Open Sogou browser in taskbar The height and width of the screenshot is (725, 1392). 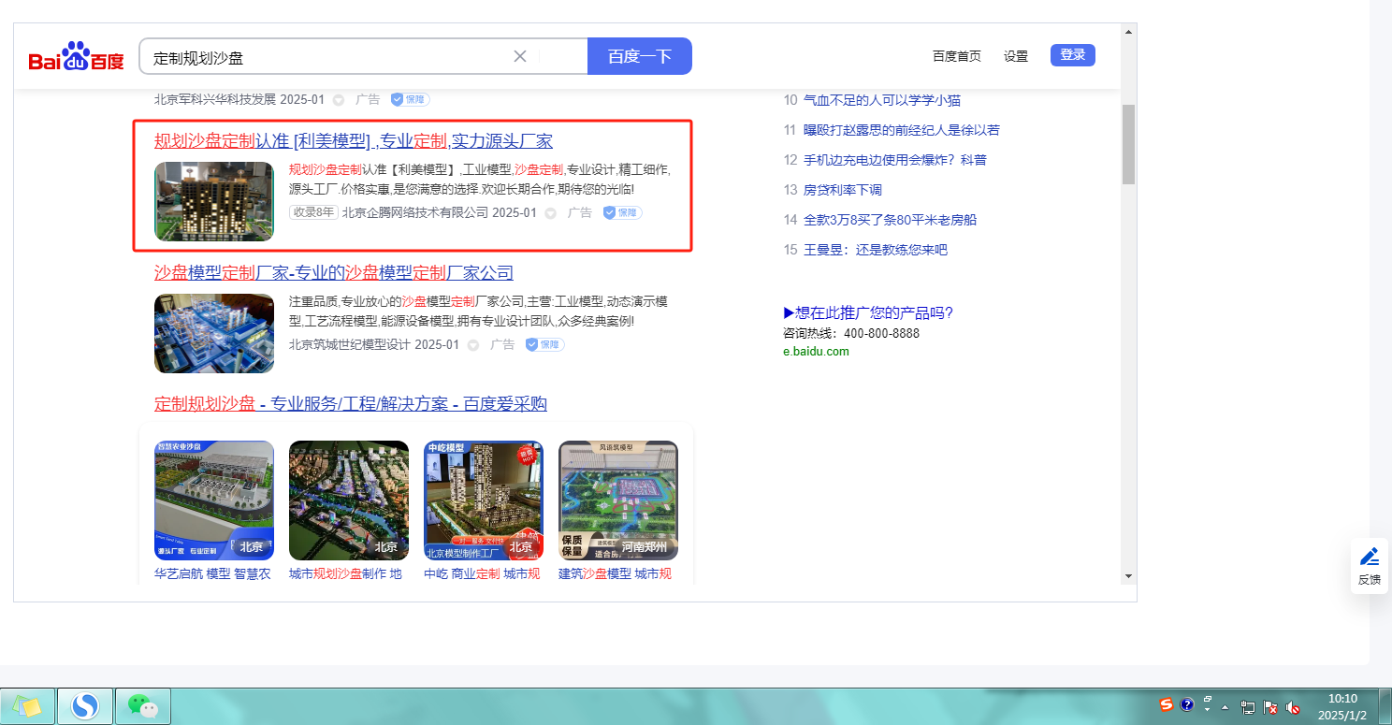[x=85, y=705]
